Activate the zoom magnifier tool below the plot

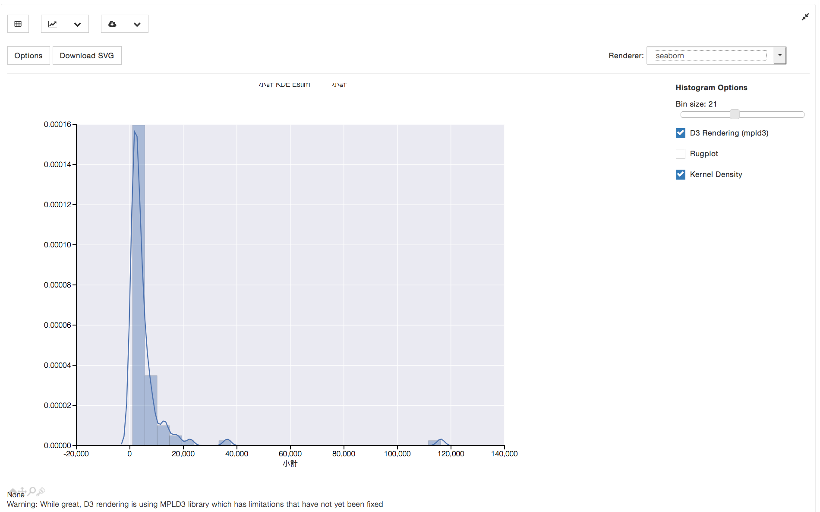click(x=32, y=491)
